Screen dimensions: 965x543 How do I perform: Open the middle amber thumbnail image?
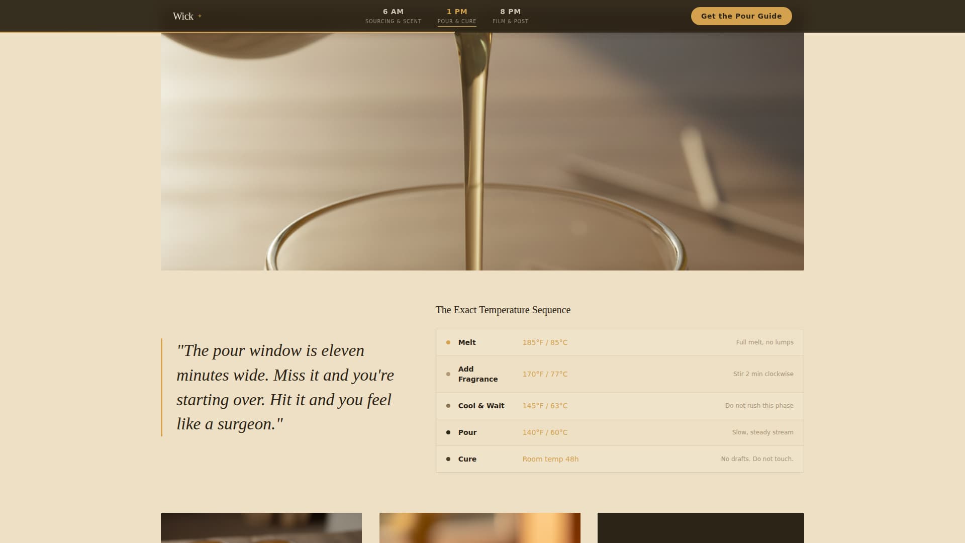[x=479, y=528]
